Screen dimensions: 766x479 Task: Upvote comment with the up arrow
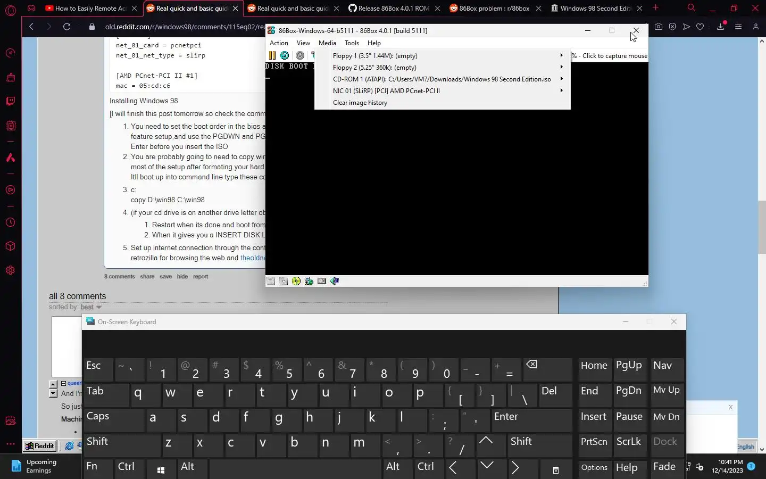(x=53, y=384)
